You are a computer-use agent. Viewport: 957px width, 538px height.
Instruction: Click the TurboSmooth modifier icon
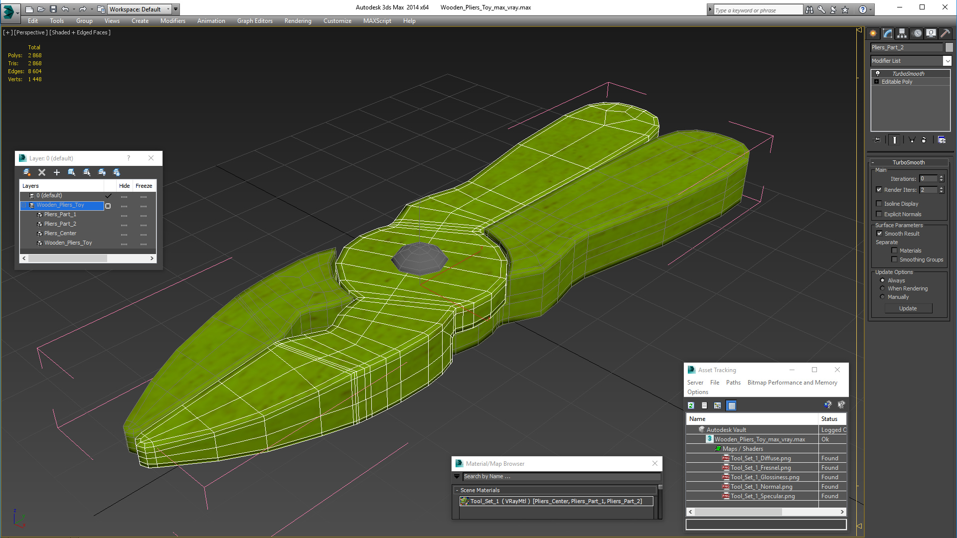[877, 73]
